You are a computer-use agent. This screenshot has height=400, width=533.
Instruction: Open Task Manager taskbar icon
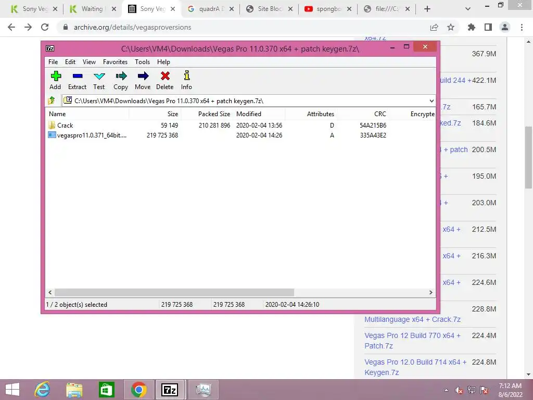click(204, 390)
